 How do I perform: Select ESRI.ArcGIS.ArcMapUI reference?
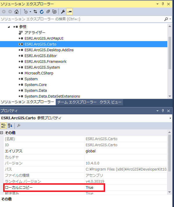(x=44, y=39)
